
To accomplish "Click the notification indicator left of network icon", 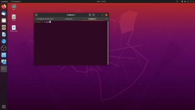I will pyautogui.click(x=177, y=2).
